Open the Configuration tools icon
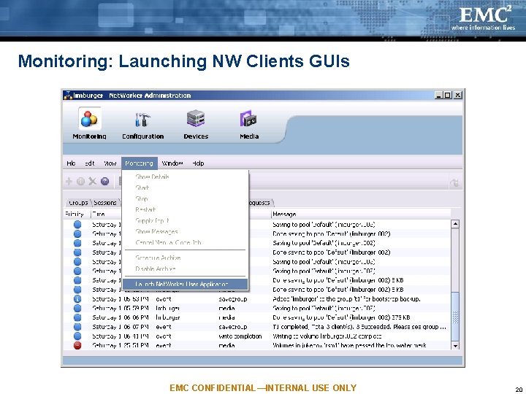This screenshot has width=526, height=394. (x=142, y=119)
